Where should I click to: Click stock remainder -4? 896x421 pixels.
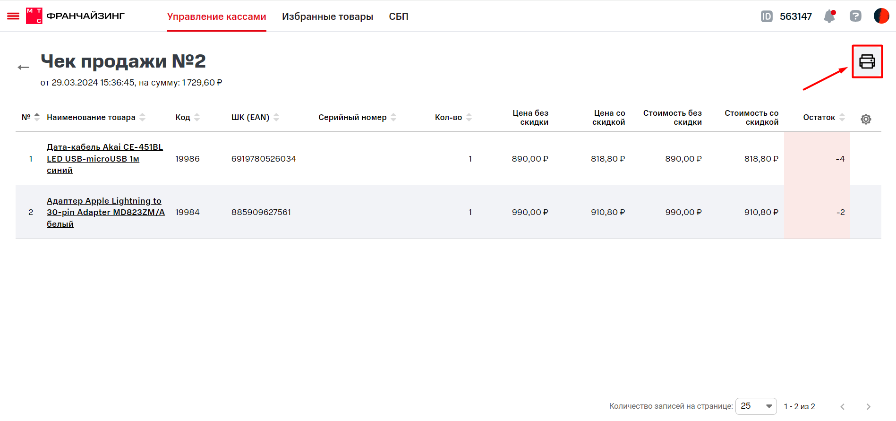point(840,159)
